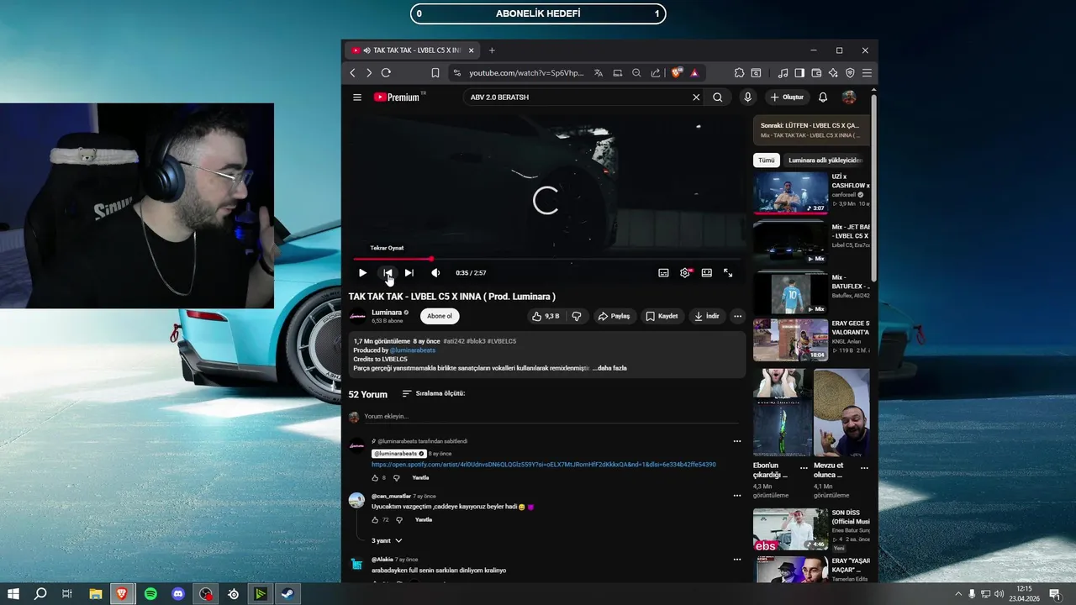Screen dimensions: 1076x605
Task: Start voice search with microphone
Action: [747, 97]
